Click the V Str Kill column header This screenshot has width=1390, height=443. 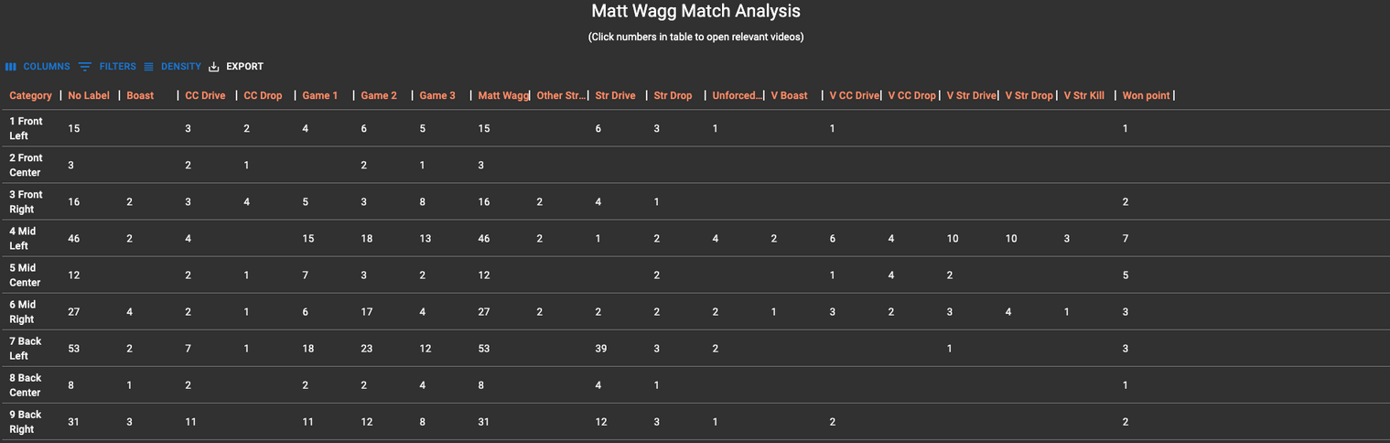tap(1084, 95)
